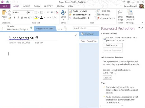Click the Lock All button
The height and width of the screenshot is (108, 145).
(107, 77)
